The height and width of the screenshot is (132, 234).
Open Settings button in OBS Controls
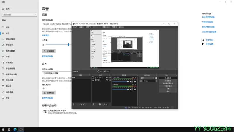tap(168, 89)
